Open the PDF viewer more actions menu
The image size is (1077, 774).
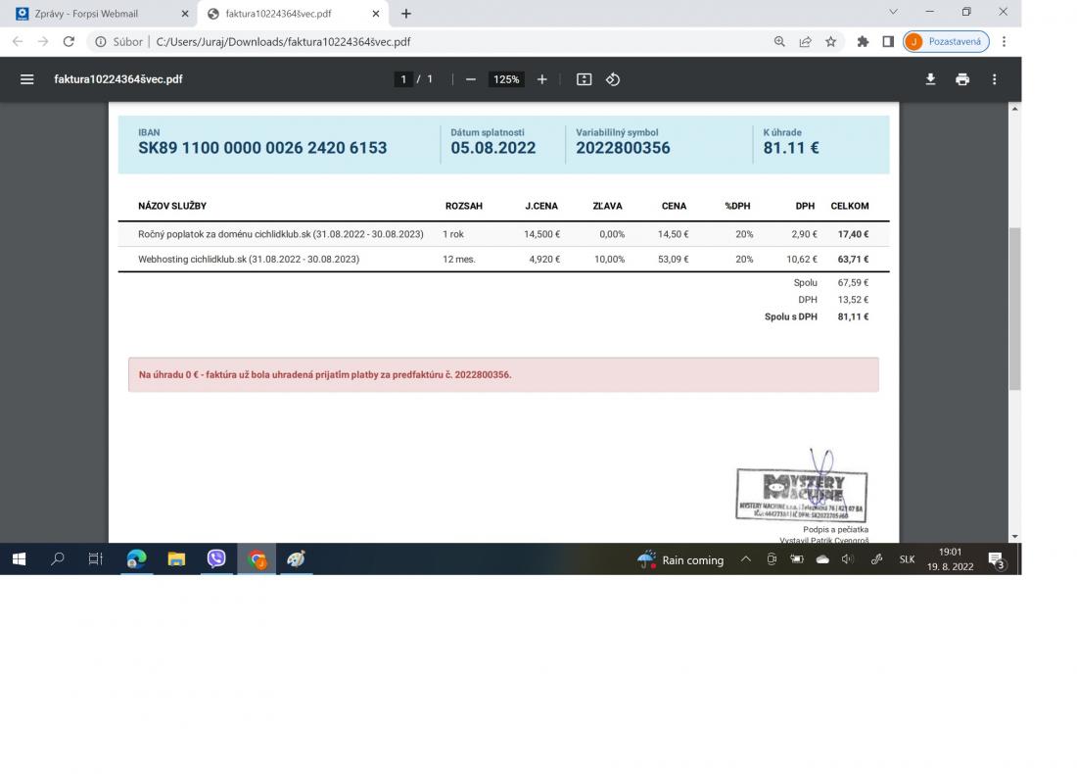pyautogui.click(x=995, y=79)
